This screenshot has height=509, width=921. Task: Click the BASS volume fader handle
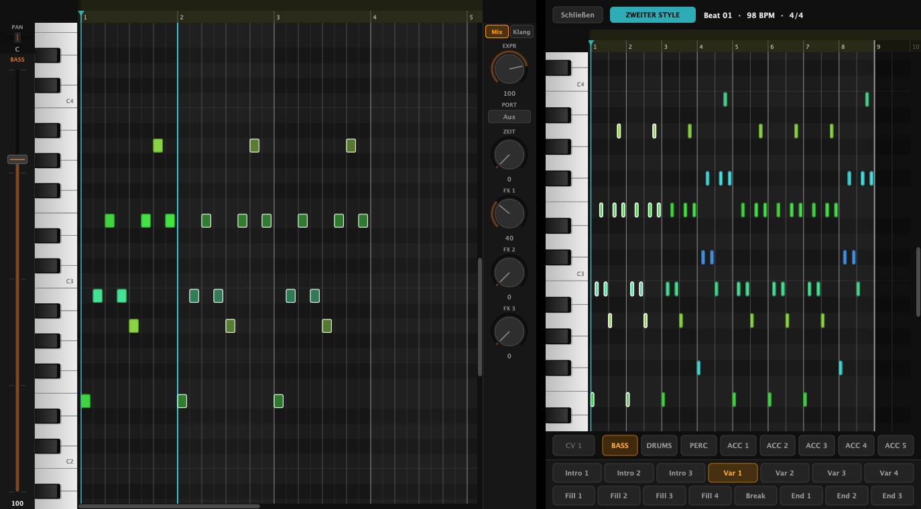click(x=17, y=159)
